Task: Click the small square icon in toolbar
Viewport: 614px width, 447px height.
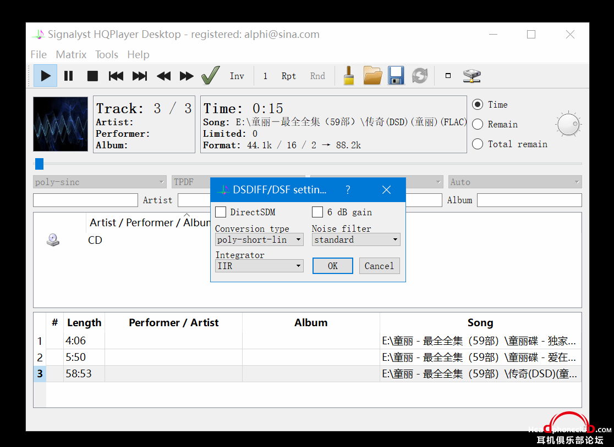Action: [448, 75]
